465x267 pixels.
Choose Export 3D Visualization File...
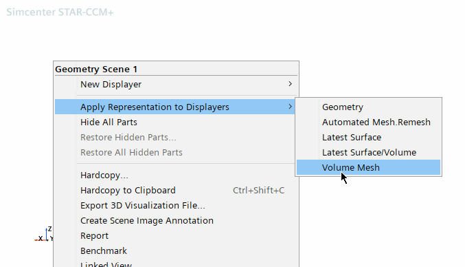[176, 206]
